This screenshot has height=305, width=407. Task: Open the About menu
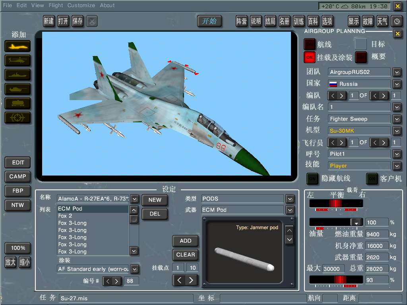pos(107,5)
